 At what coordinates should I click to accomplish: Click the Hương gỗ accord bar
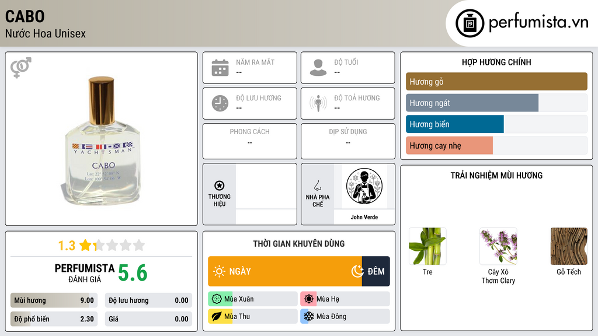(496, 82)
